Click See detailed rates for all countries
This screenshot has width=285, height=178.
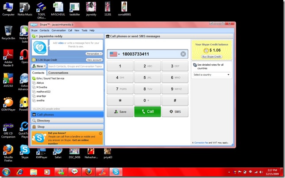click(210, 67)
